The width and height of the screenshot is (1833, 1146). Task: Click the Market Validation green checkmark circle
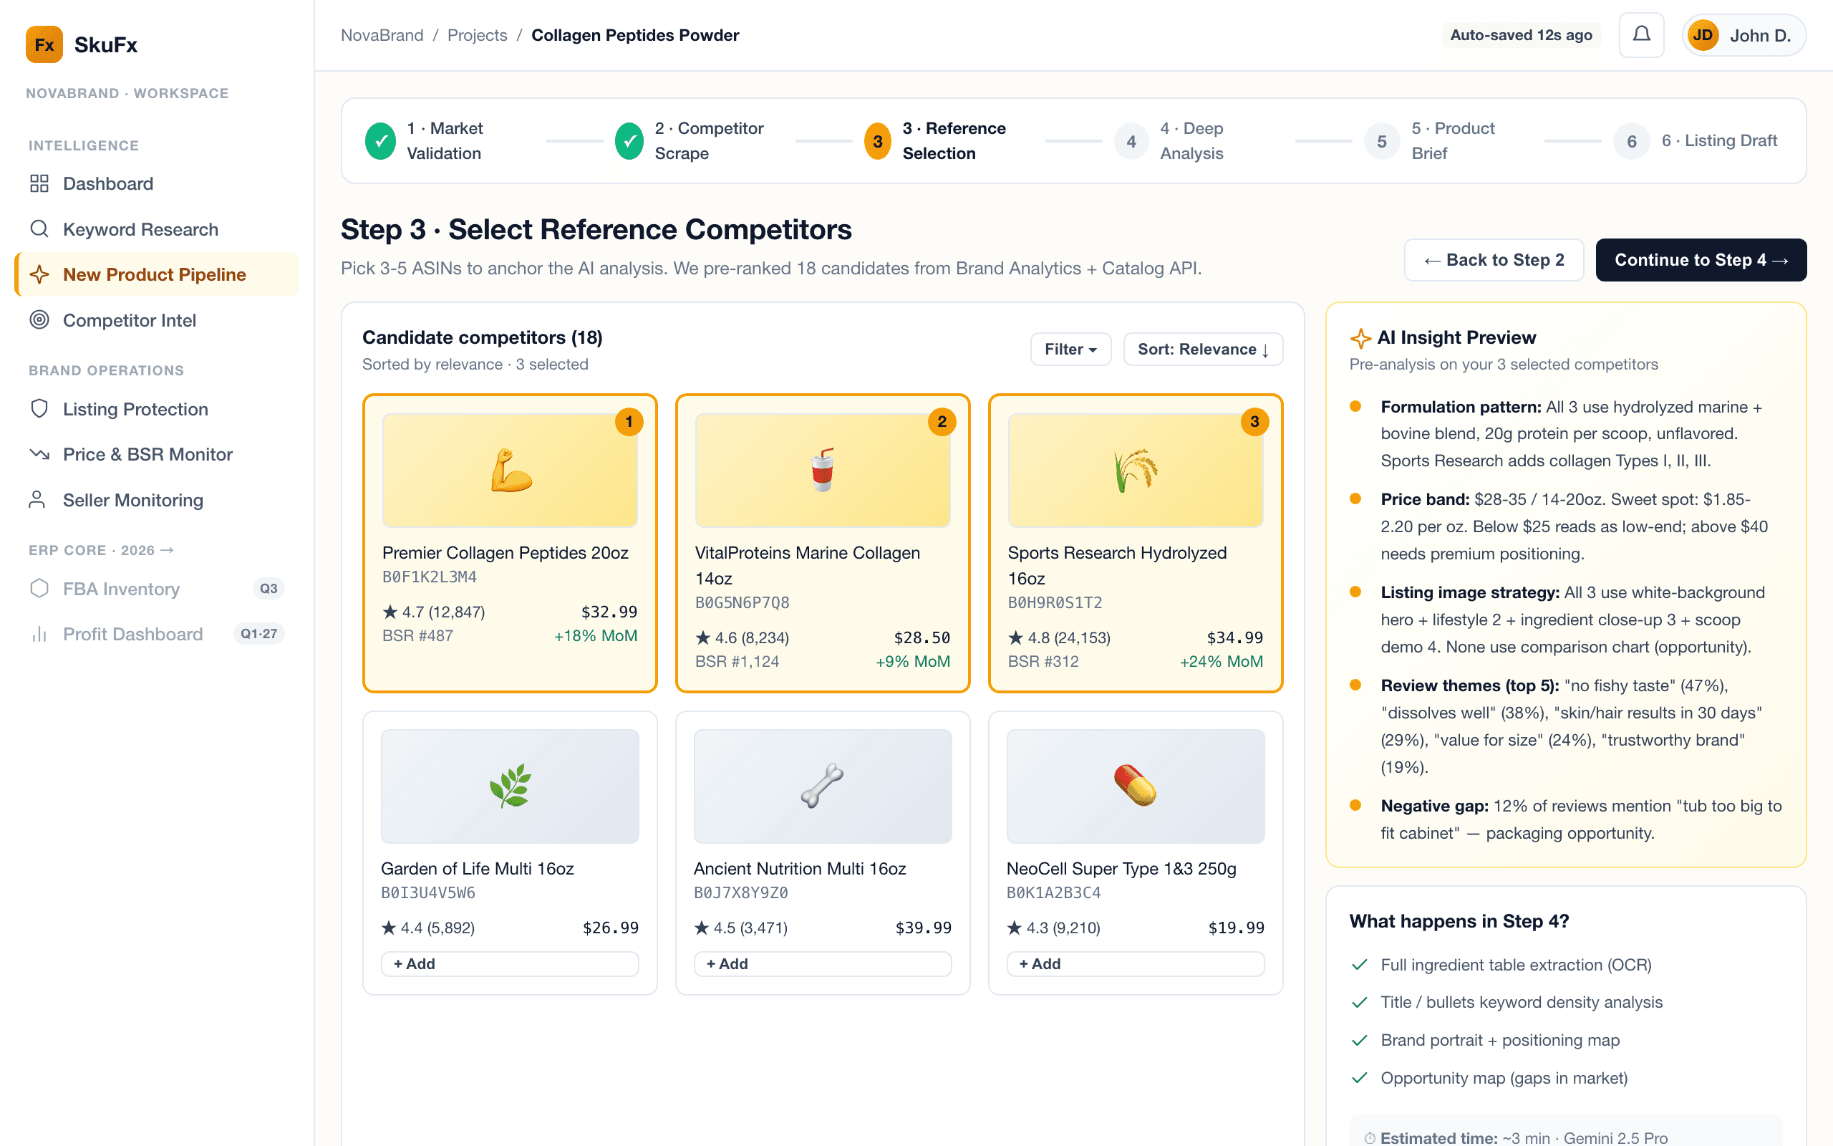pos(380,141)
